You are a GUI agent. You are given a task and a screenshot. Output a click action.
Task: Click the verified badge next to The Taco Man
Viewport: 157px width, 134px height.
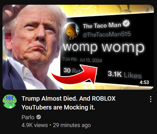126,23
